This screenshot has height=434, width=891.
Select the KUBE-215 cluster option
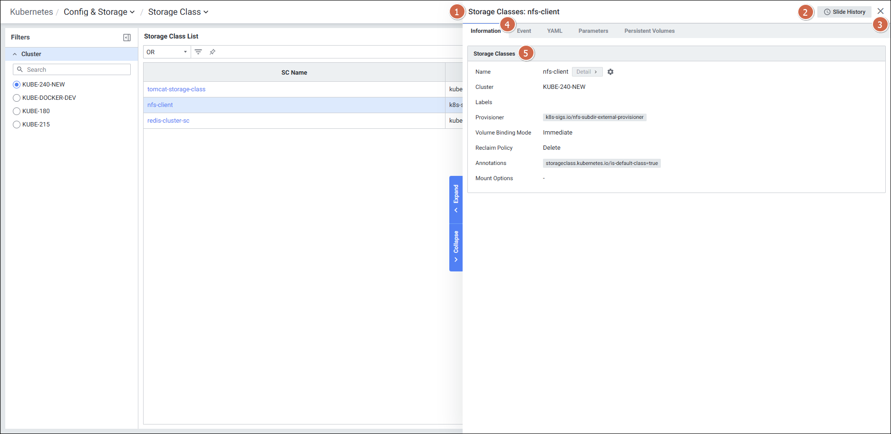pyautogui.click(x=17, y=125)
